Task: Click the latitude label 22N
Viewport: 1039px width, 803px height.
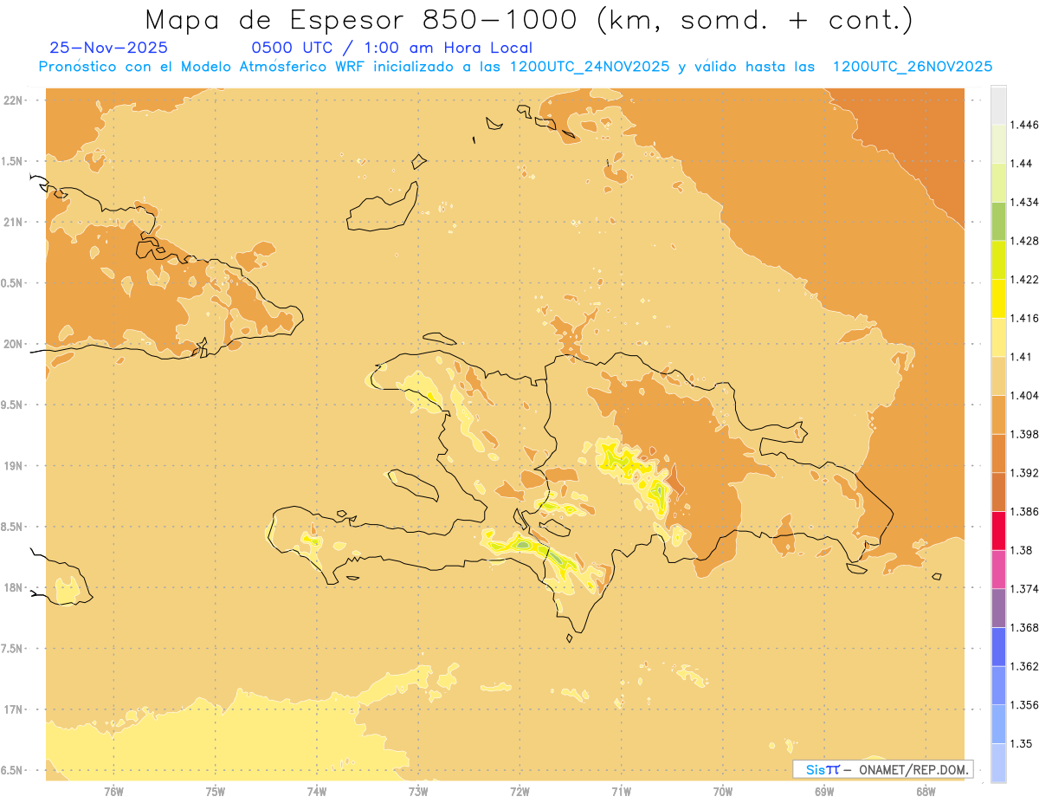Action: 14,100
